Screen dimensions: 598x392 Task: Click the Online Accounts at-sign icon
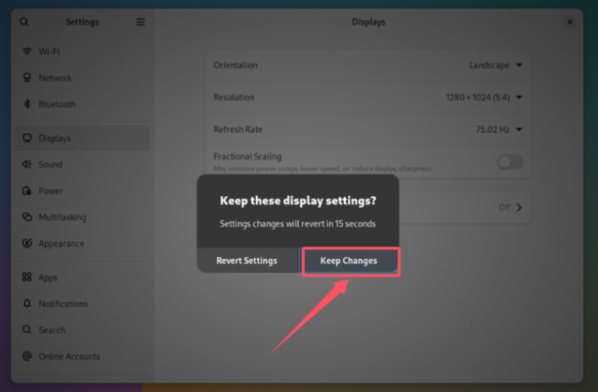pyautogui.click(x=27, y=356)
